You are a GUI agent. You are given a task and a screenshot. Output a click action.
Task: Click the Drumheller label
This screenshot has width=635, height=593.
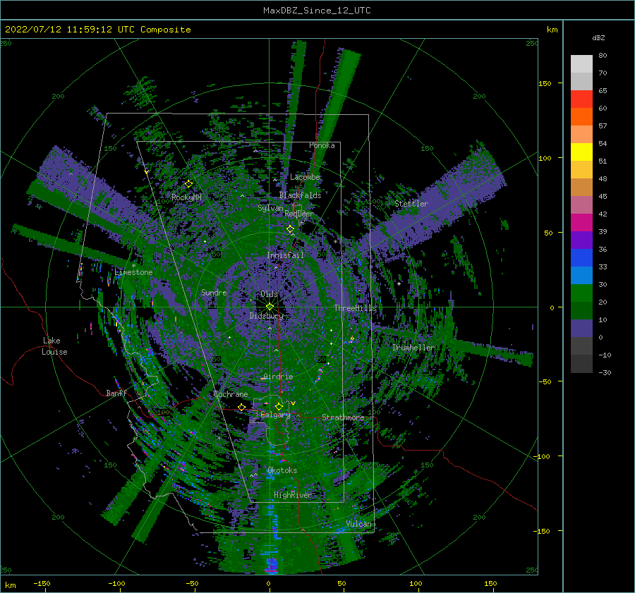413,348
